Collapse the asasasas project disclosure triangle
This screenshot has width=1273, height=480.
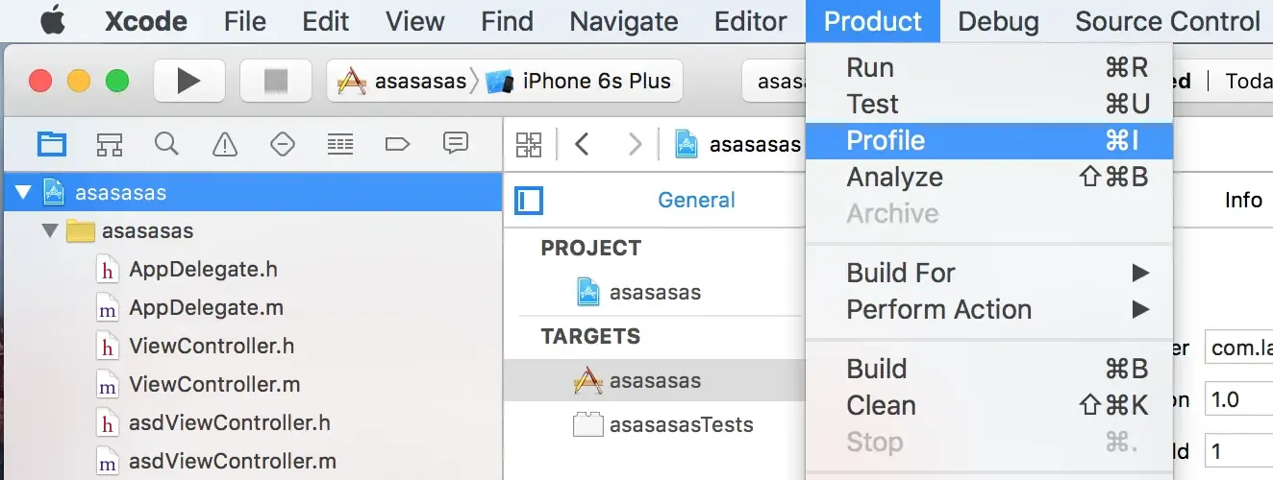tap(24, 193)
